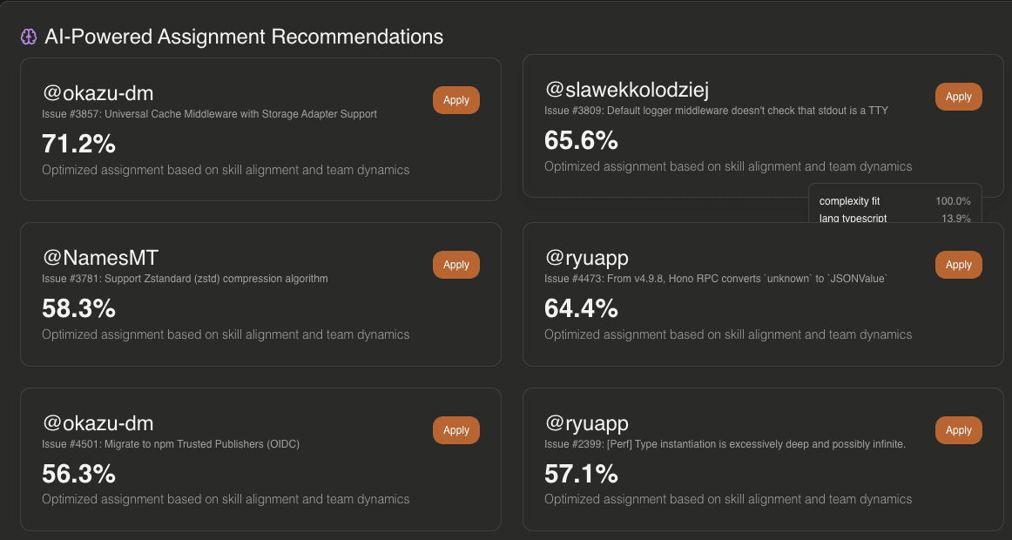Click the complexity fit row in the tooltip

pyautogui.click(x=894, y=201)
